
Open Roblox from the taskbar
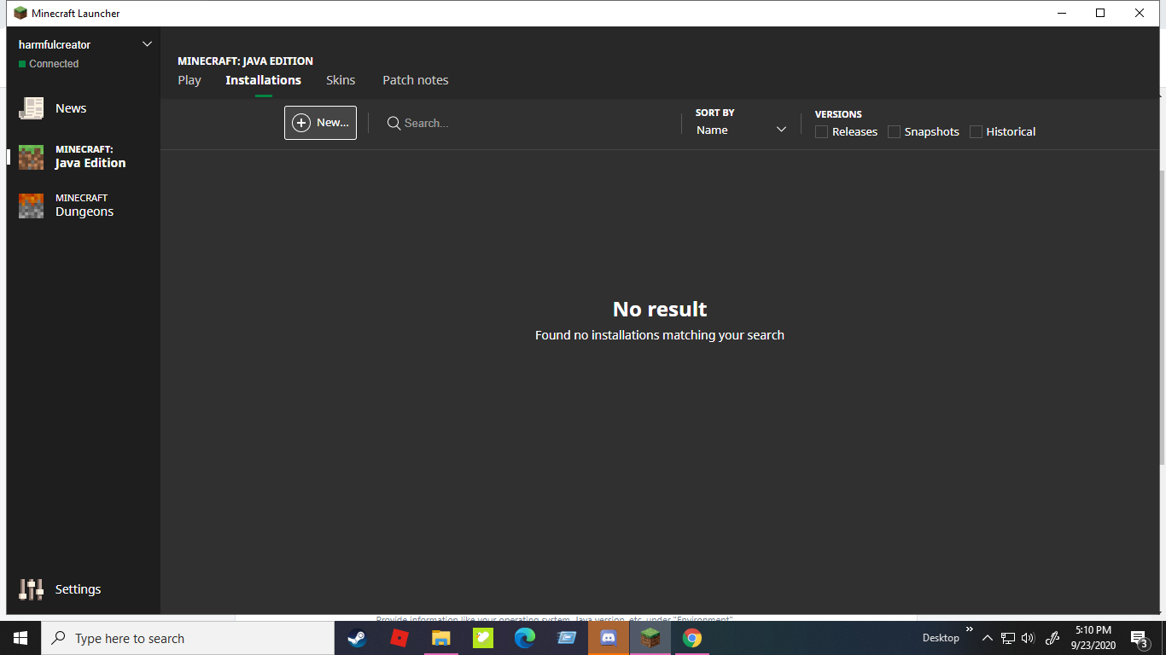click(399, 638)
